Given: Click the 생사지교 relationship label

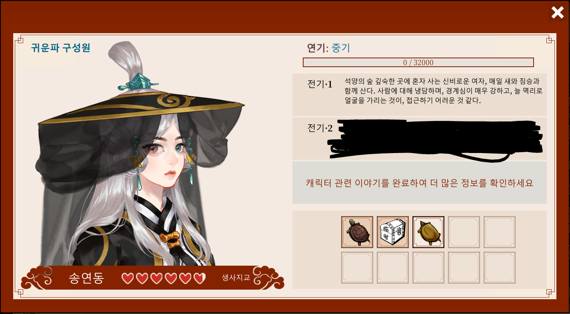Looking at the screenshot, I should pos(236,278).
